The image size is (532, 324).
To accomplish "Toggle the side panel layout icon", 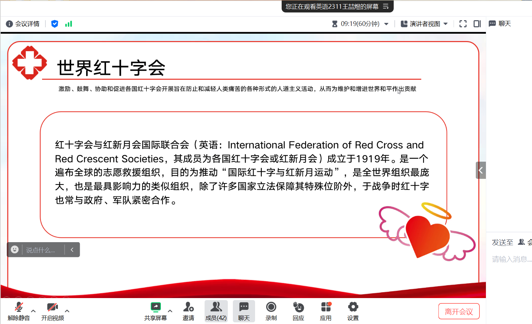I will [477, 24].
